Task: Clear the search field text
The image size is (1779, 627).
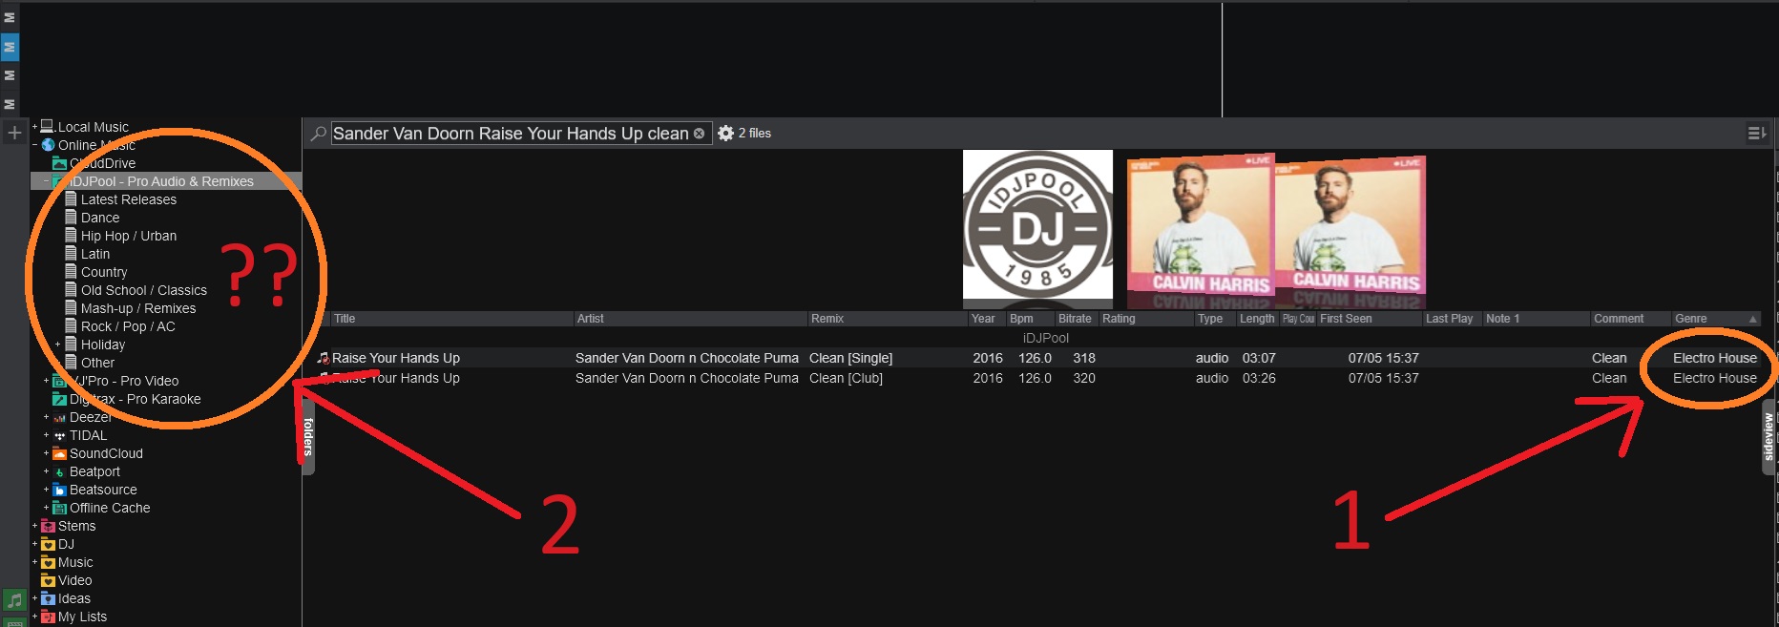Action: tap(699, 134)
